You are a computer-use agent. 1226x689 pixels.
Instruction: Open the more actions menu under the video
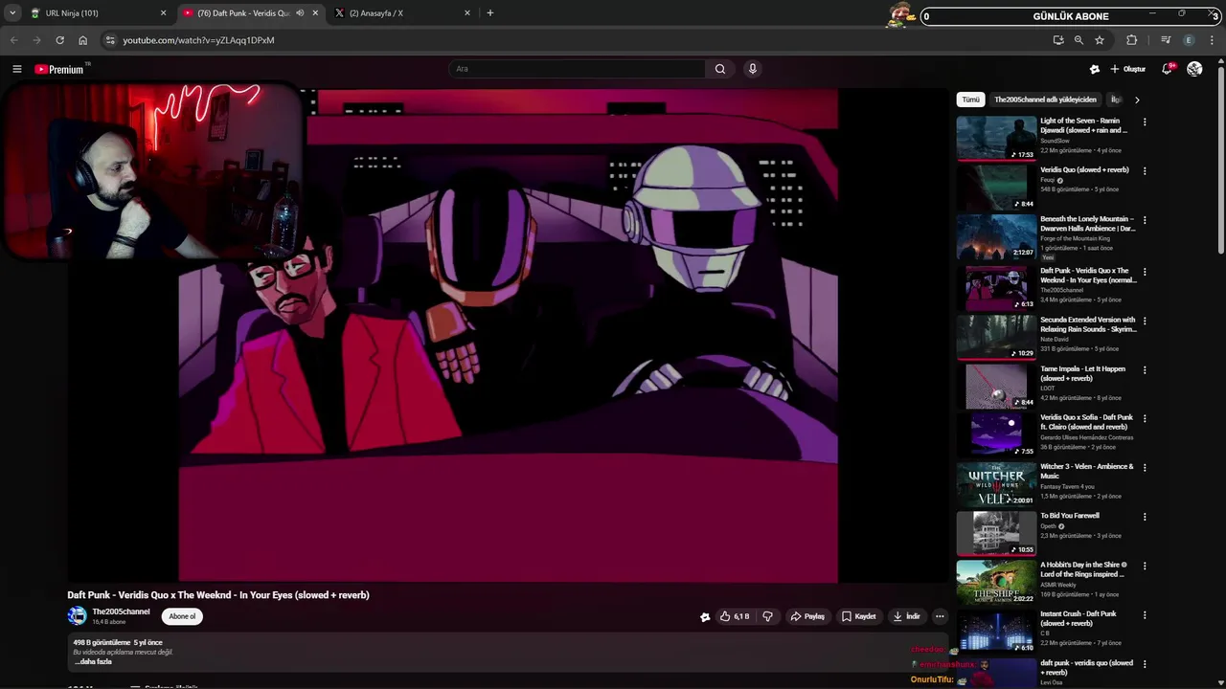pyautogui.click(x=940, y=616)
